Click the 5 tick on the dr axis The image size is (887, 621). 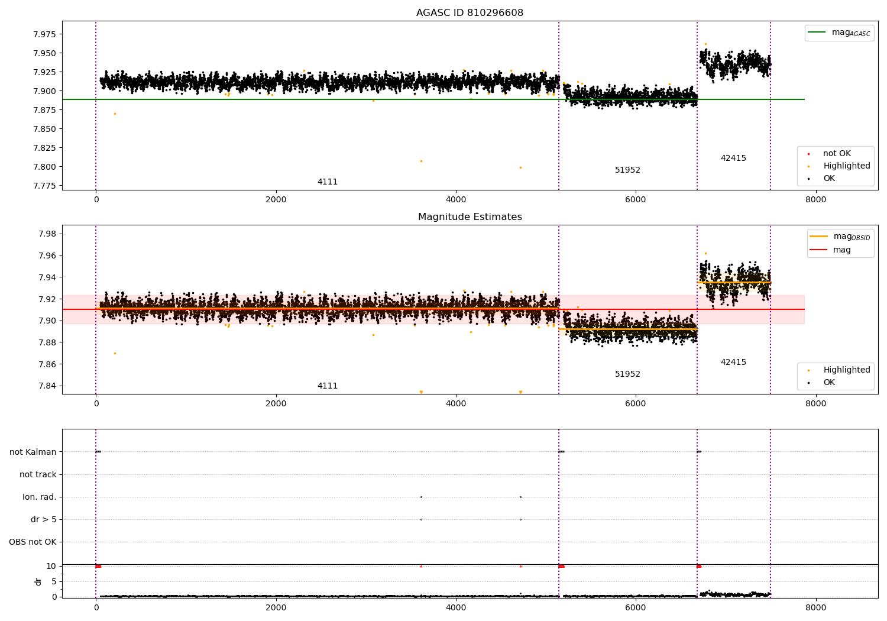tap(54, 581)
